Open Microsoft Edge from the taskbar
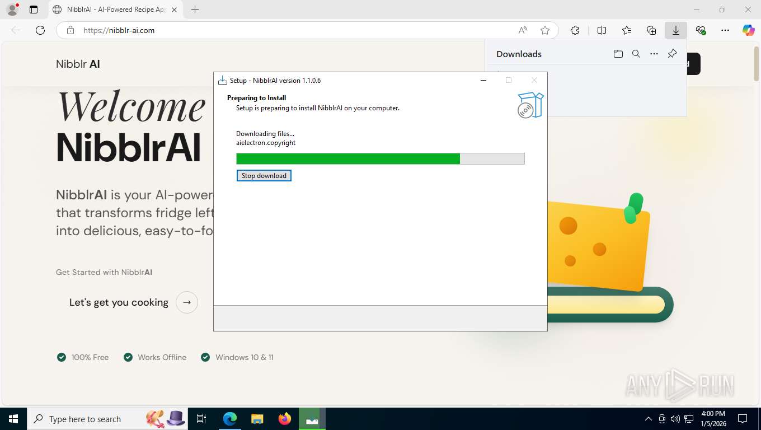This screenshot has width=761, height=430. coord(230,419)
